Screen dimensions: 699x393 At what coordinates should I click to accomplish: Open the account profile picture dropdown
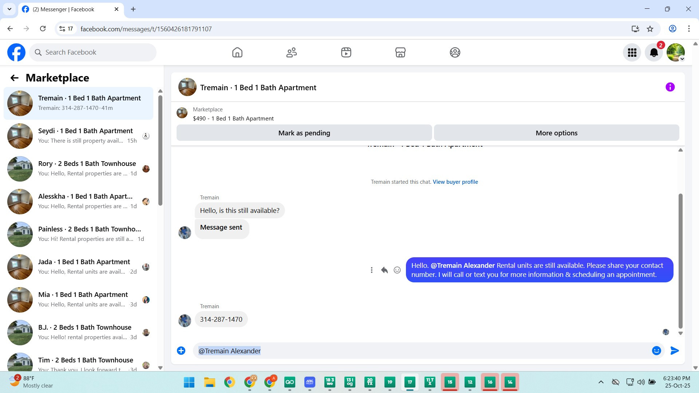tap(676, 53)
